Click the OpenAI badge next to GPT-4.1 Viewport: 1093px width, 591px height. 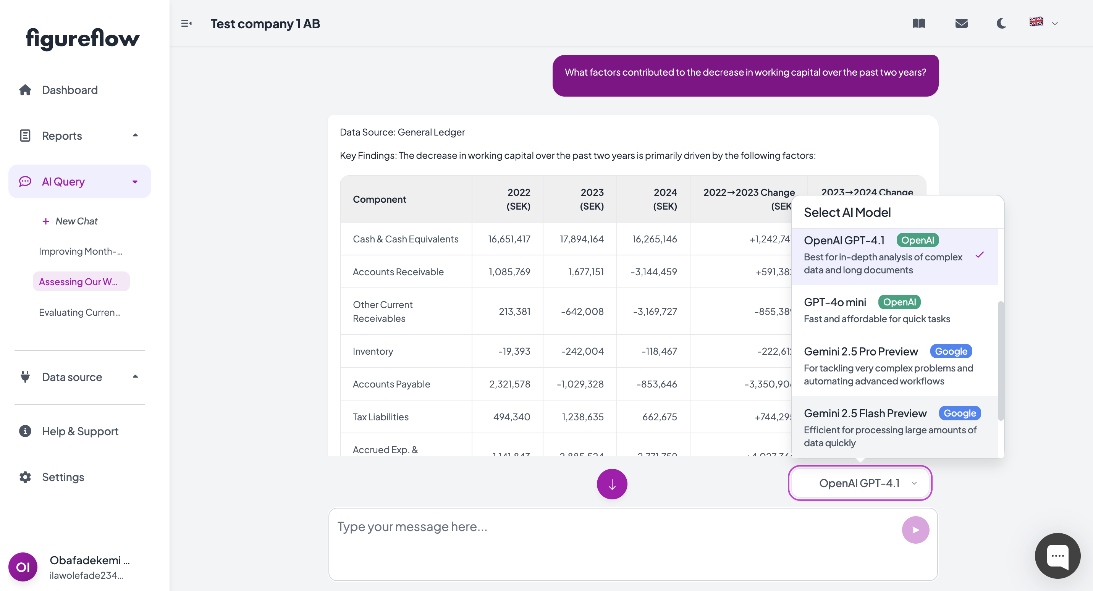917,240
